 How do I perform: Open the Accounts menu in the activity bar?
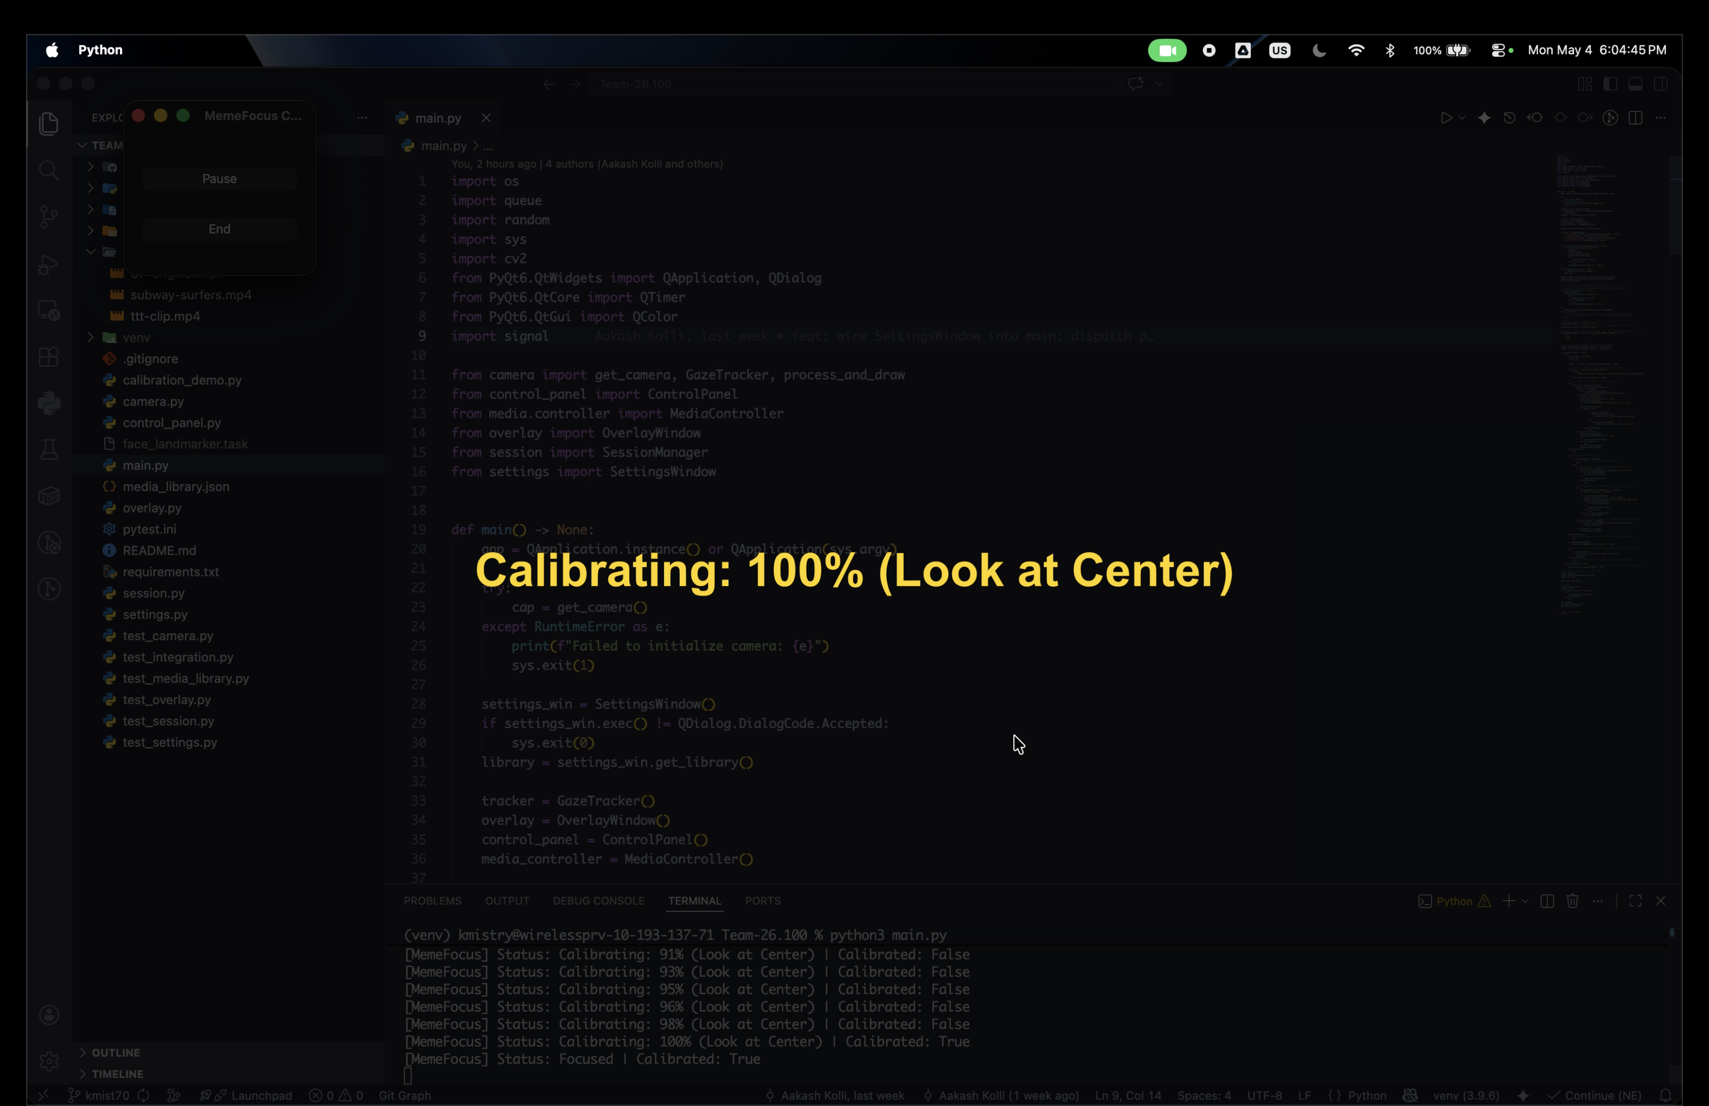click(x=49, y=1015)
